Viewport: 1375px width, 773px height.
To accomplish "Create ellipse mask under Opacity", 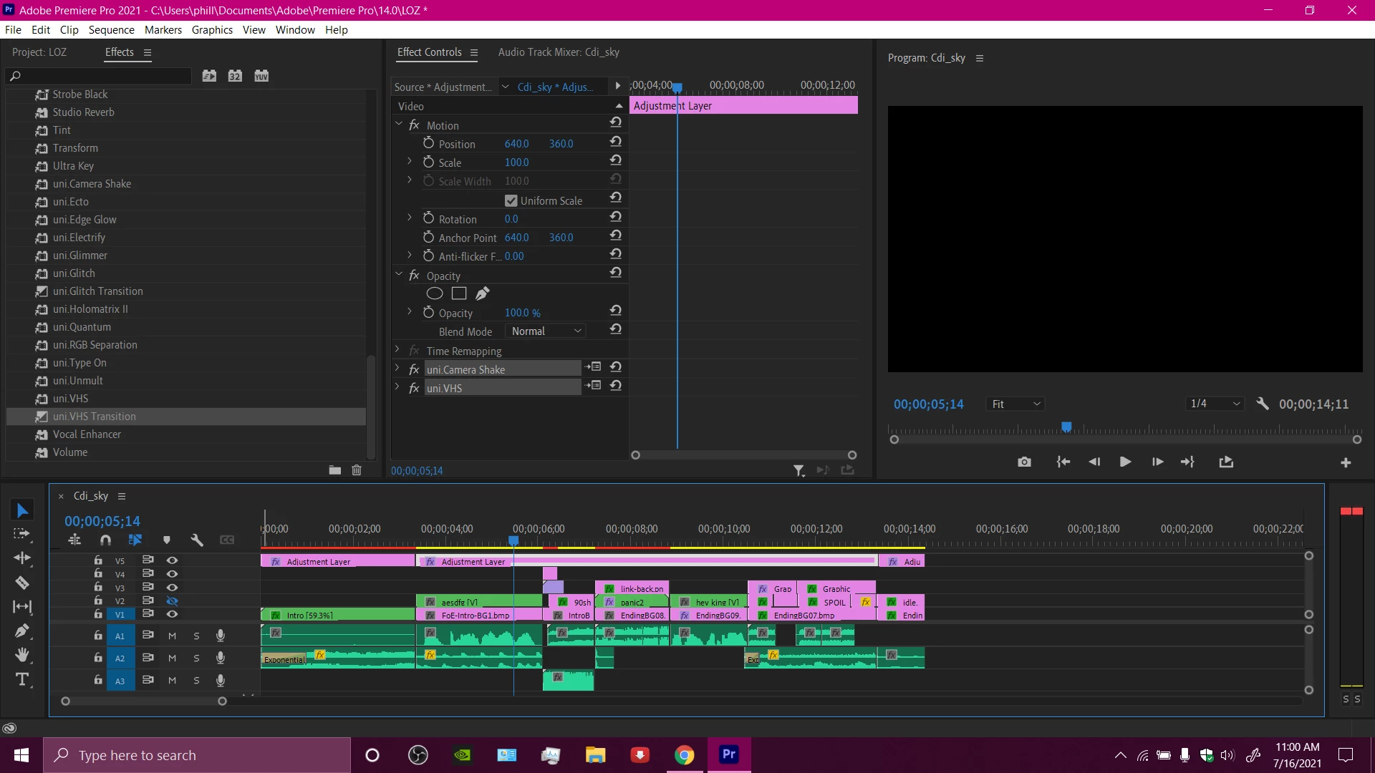I will tap(435, 293).
